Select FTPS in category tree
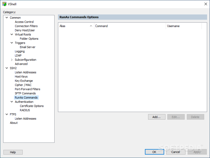 tap(13, 114)
